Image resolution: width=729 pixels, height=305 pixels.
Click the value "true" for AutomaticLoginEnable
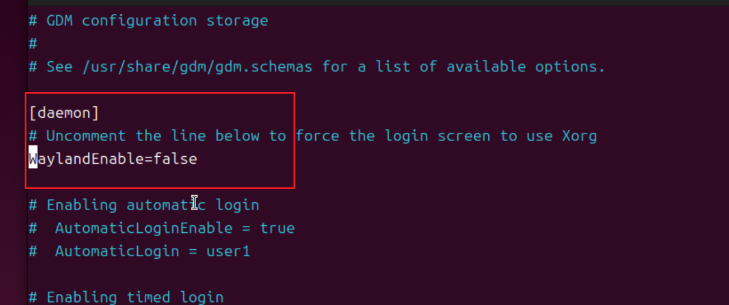click(277, 228)
